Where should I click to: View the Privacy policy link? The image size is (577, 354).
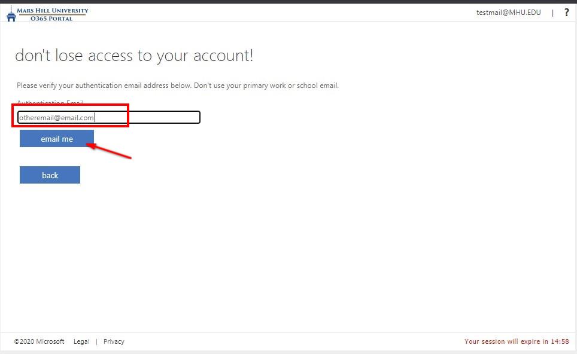[114, 341]
